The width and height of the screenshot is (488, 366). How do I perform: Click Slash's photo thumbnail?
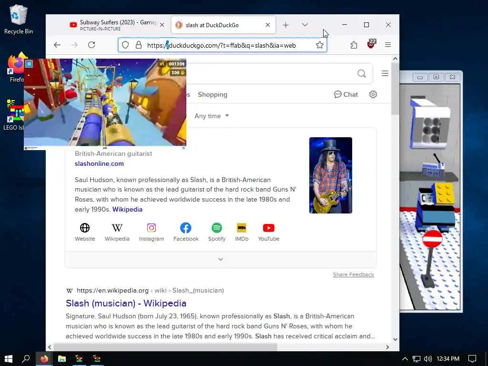[331, 175]
